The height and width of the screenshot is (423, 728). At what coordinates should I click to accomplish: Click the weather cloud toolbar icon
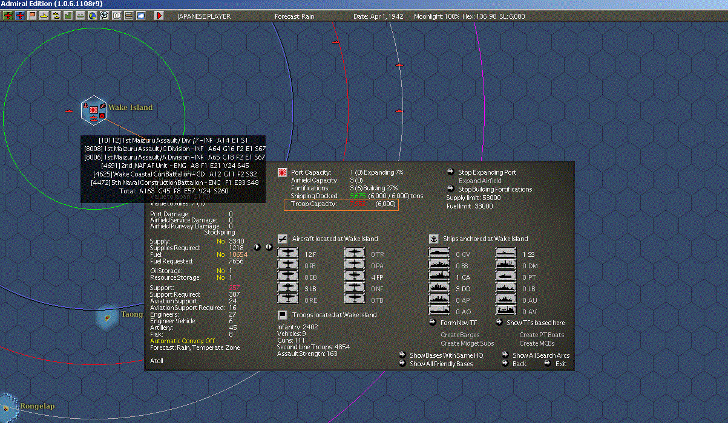coord(141,15)
